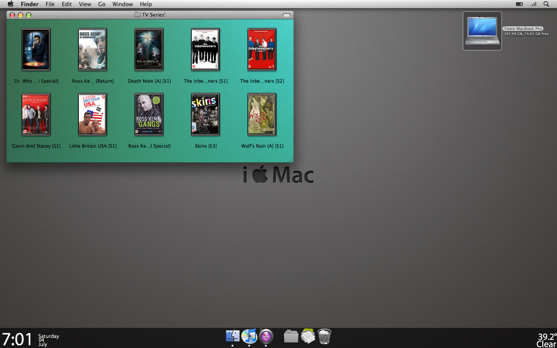Screen dimensions: 557x348
Task: Close the TV Series' window
Action: 12,15
